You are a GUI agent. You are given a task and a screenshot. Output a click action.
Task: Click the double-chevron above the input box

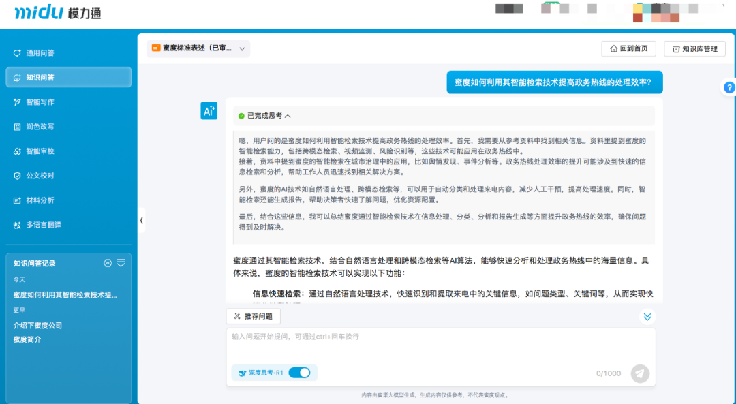click(x=647, y=316)
